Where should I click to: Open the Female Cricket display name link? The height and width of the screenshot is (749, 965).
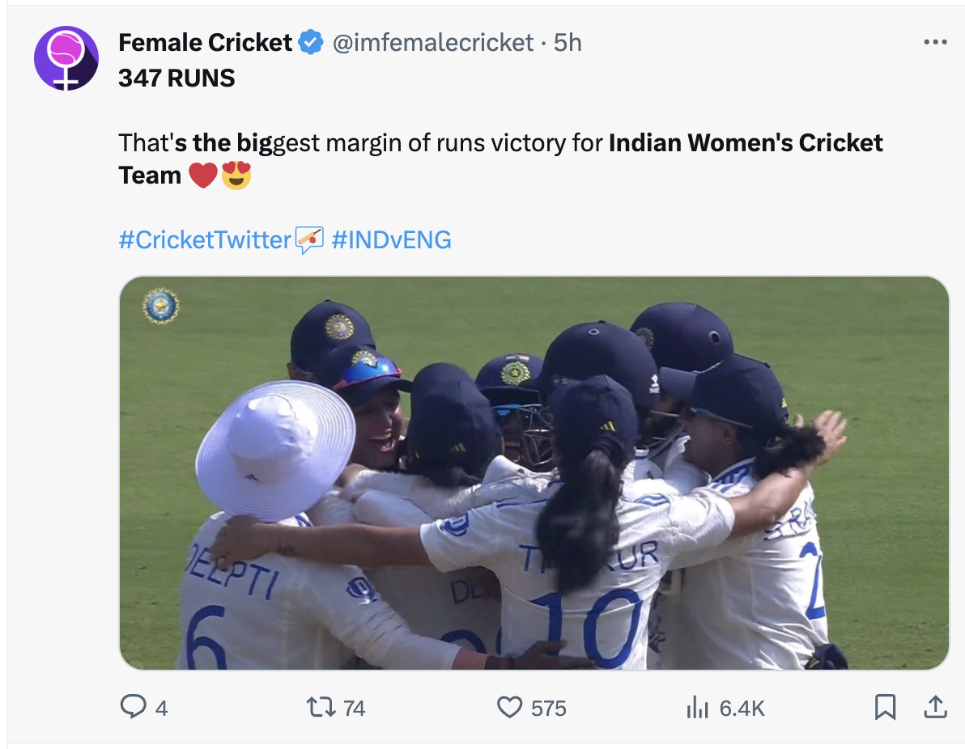pyautogui.click(x=205, y=42)
